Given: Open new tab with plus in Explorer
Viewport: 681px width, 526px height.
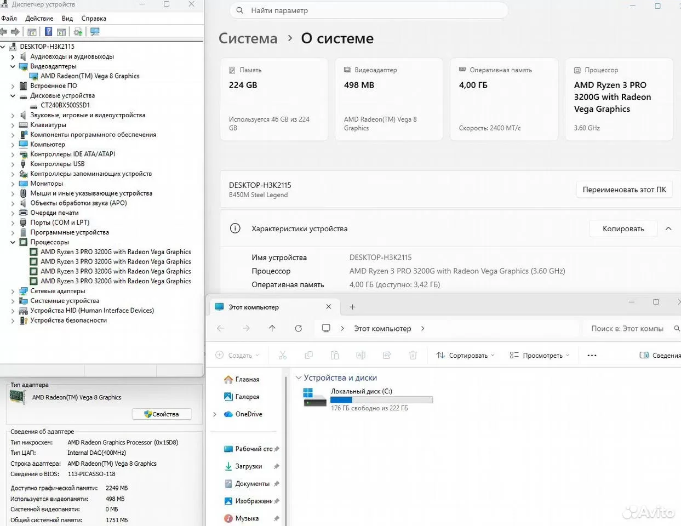Looking at the screenshot, I should pyautogui.click(x=352, y=307).
